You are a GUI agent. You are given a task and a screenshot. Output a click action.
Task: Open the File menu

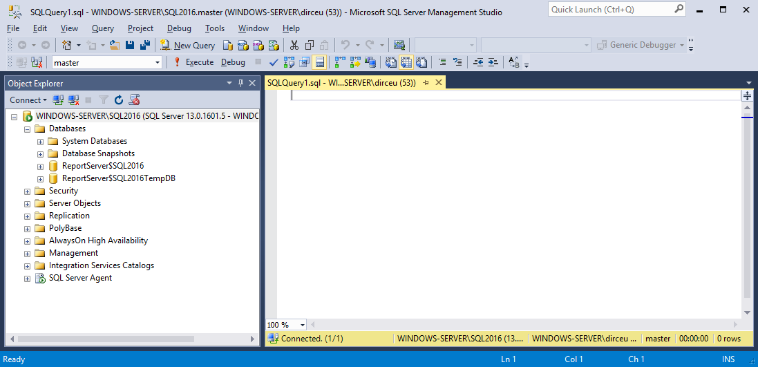[x=13, y=28]
